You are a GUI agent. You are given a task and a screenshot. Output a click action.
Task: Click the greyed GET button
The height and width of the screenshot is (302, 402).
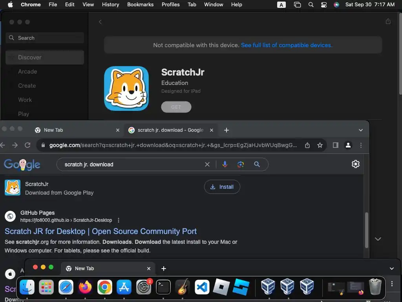(176, 107)
